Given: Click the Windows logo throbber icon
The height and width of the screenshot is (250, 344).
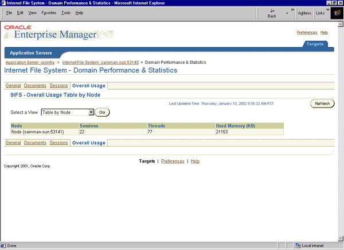Looking at the screenshot, I should click(x=337, y=13).
